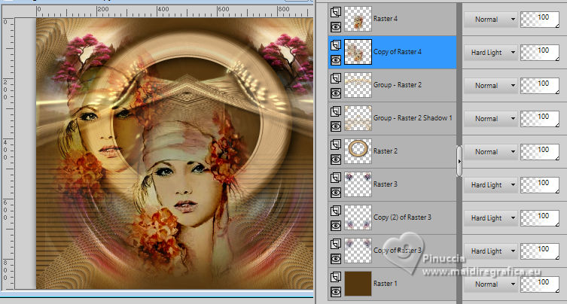
Task: Adjust opacity slider of Copy of Raster 4
Action: tap(540, 53)
